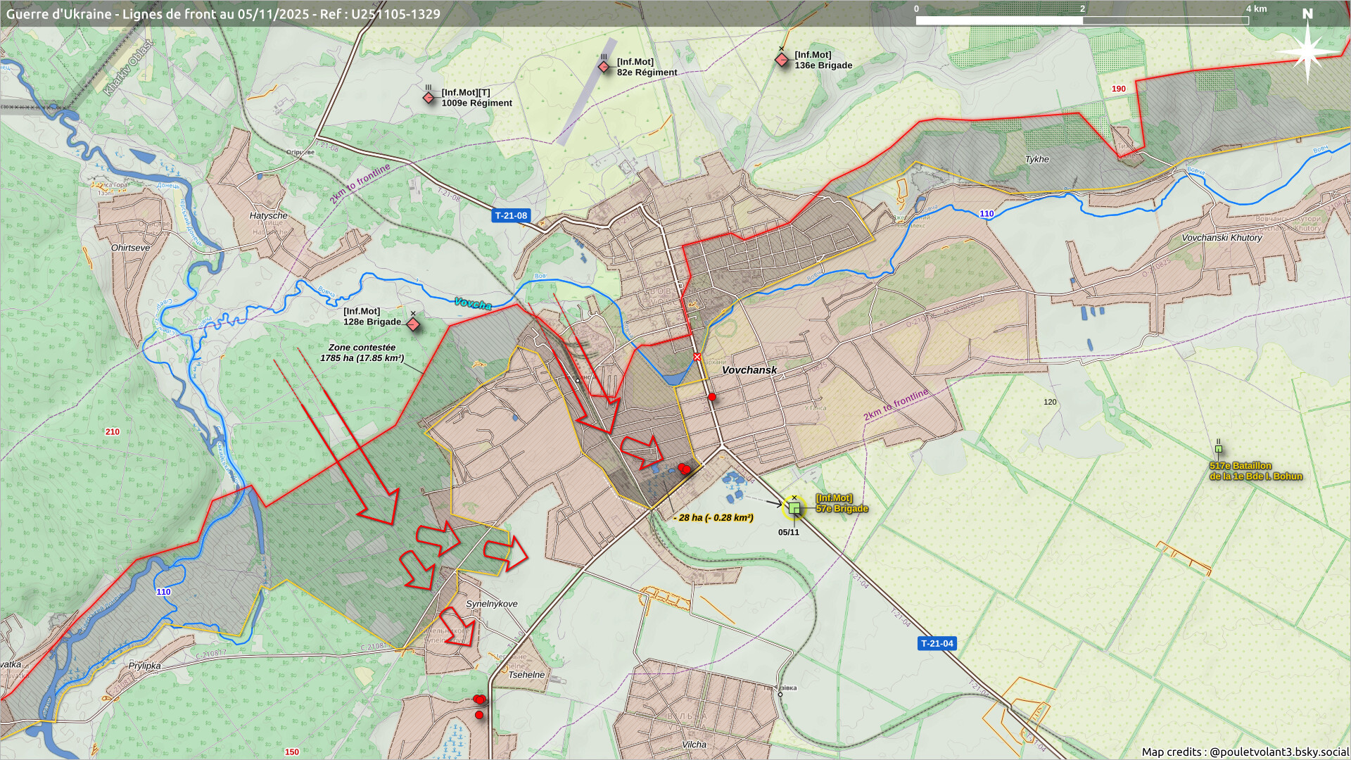The width and height of the screenshot is (1351, 760).
Task: Click the distance scale bar
Action: click(1082, 20)
